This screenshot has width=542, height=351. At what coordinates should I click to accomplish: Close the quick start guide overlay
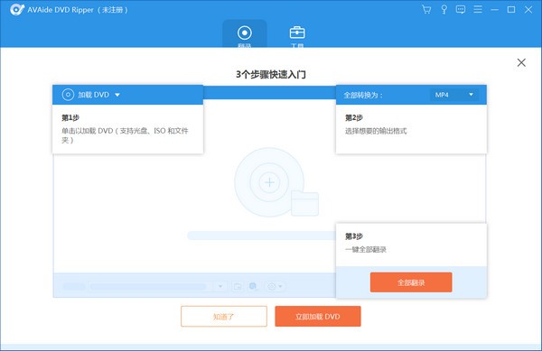[x=521, y=62]
